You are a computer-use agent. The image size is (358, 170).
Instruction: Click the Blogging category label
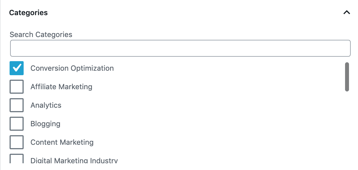click(45, 124)
